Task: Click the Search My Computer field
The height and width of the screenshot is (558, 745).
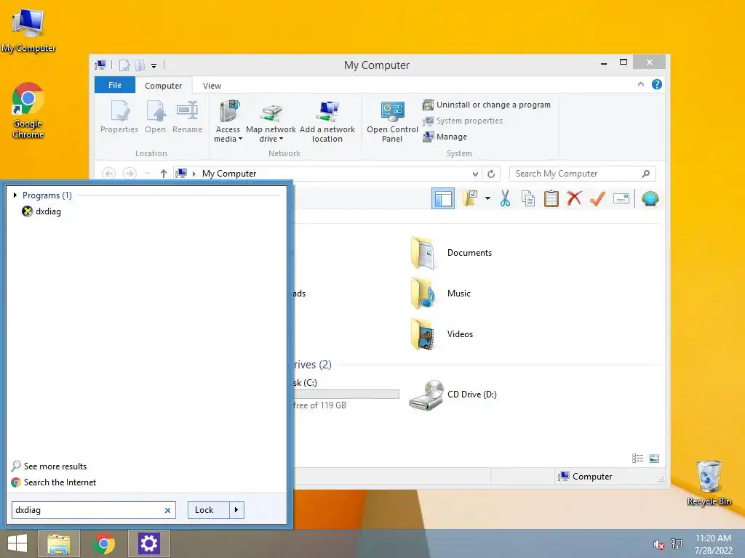Action: coord(583,174)
